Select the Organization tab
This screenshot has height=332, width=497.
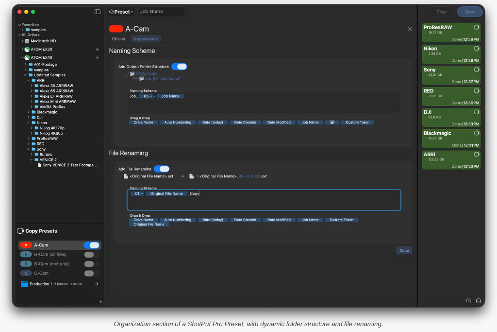pyautogui.click(x=146, y=39)
